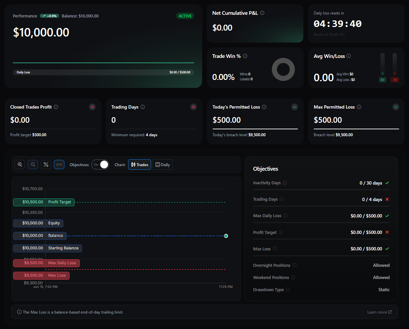
Task: Click 'Profit target $500.00' text
Action: (28, 135)
